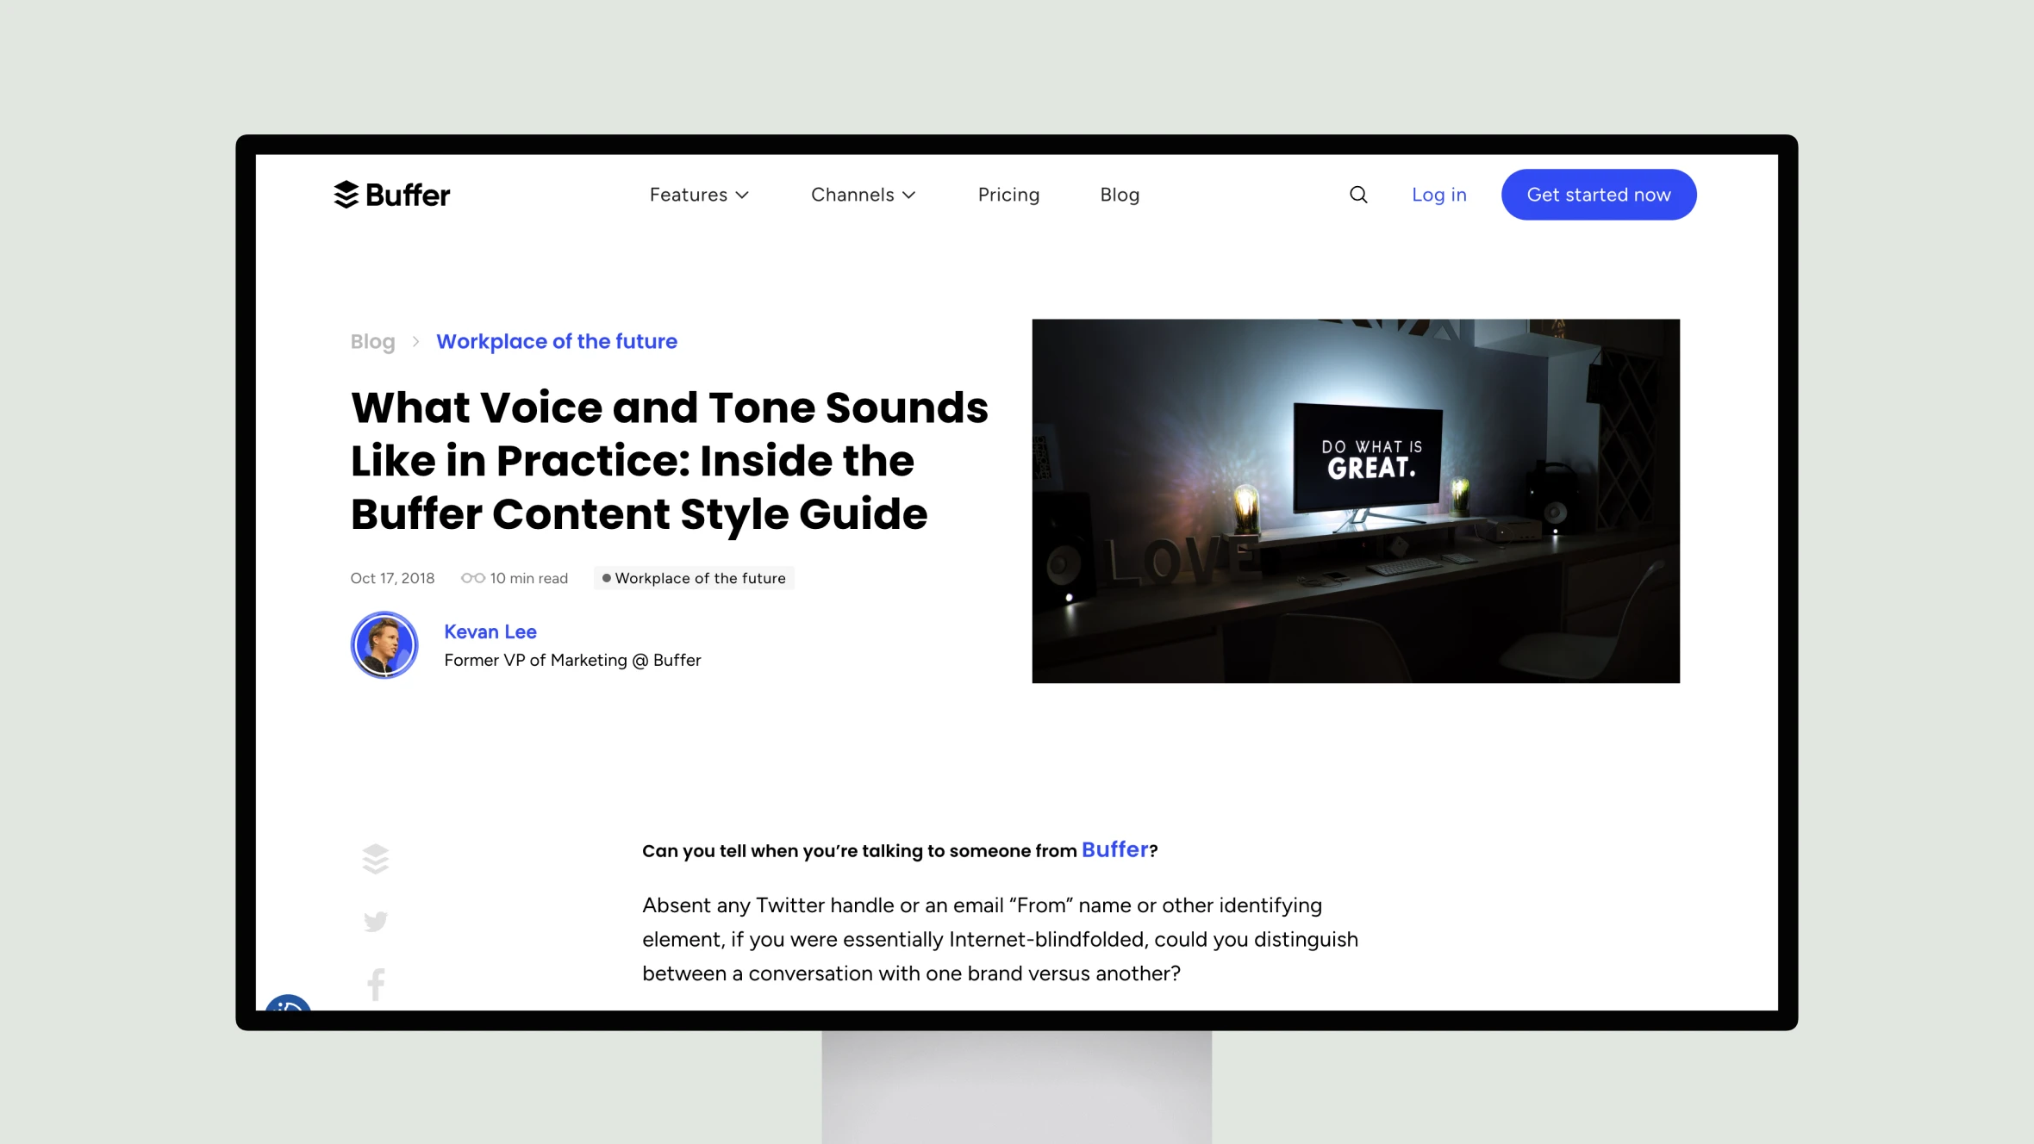The image size is (2034, 1144).
Task: Click the search magnifier icon
Action: (x=1357, y=194)
